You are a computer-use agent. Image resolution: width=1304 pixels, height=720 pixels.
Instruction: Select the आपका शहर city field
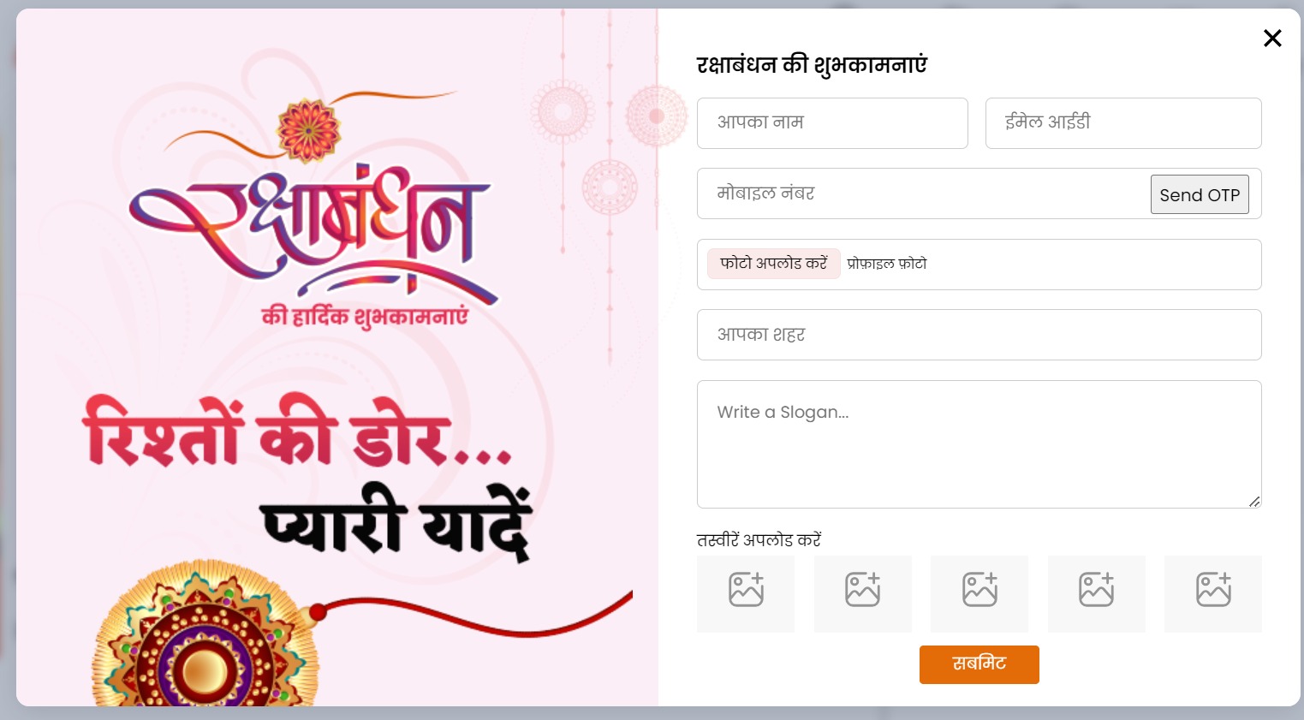[979, 335]
